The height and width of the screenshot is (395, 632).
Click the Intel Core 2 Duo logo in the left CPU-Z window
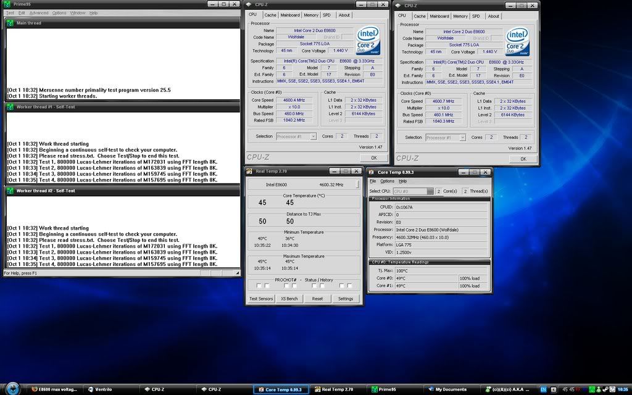click(x=368, y=41)
